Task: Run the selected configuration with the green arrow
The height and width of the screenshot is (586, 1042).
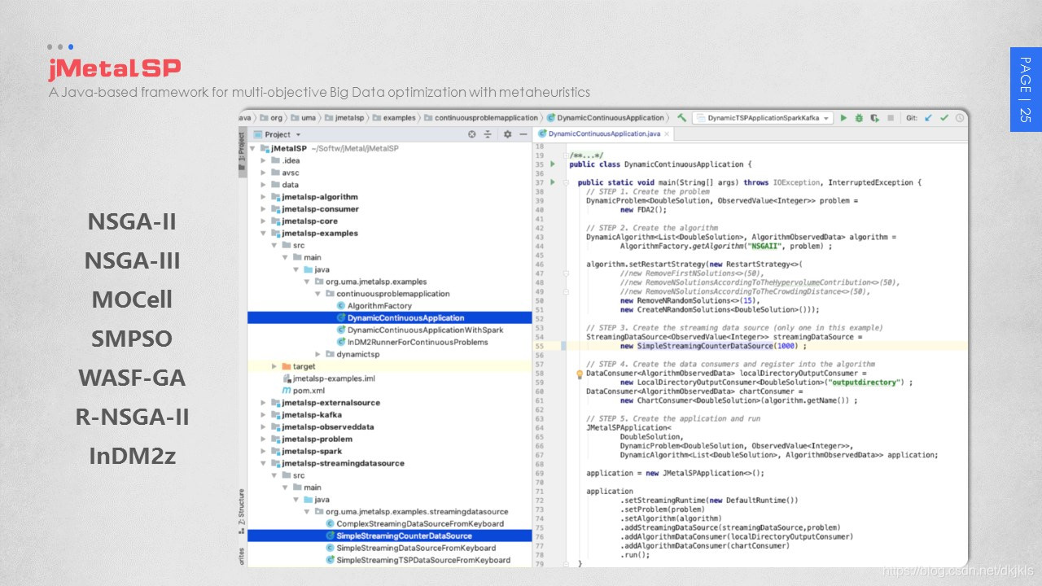Action: click(x=843, y=118)
